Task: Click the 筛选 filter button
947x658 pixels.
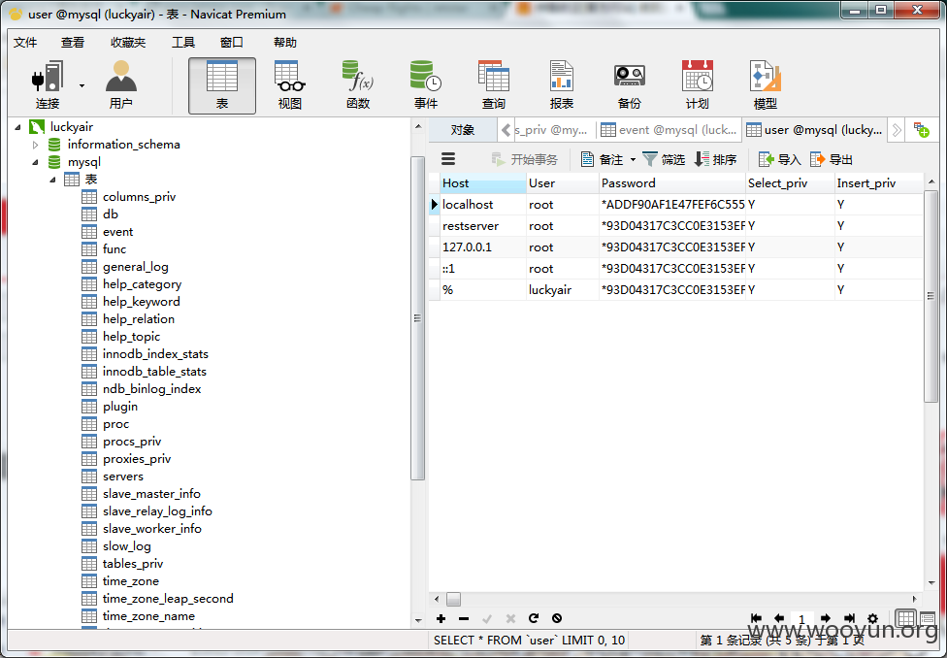Action: [x=664, y=159]
